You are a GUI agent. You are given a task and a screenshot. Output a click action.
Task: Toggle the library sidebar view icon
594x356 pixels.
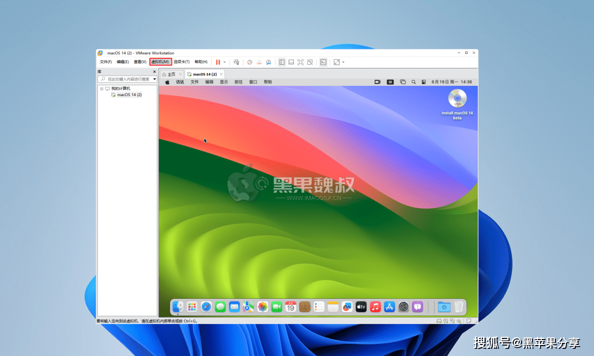click(282, 62)
